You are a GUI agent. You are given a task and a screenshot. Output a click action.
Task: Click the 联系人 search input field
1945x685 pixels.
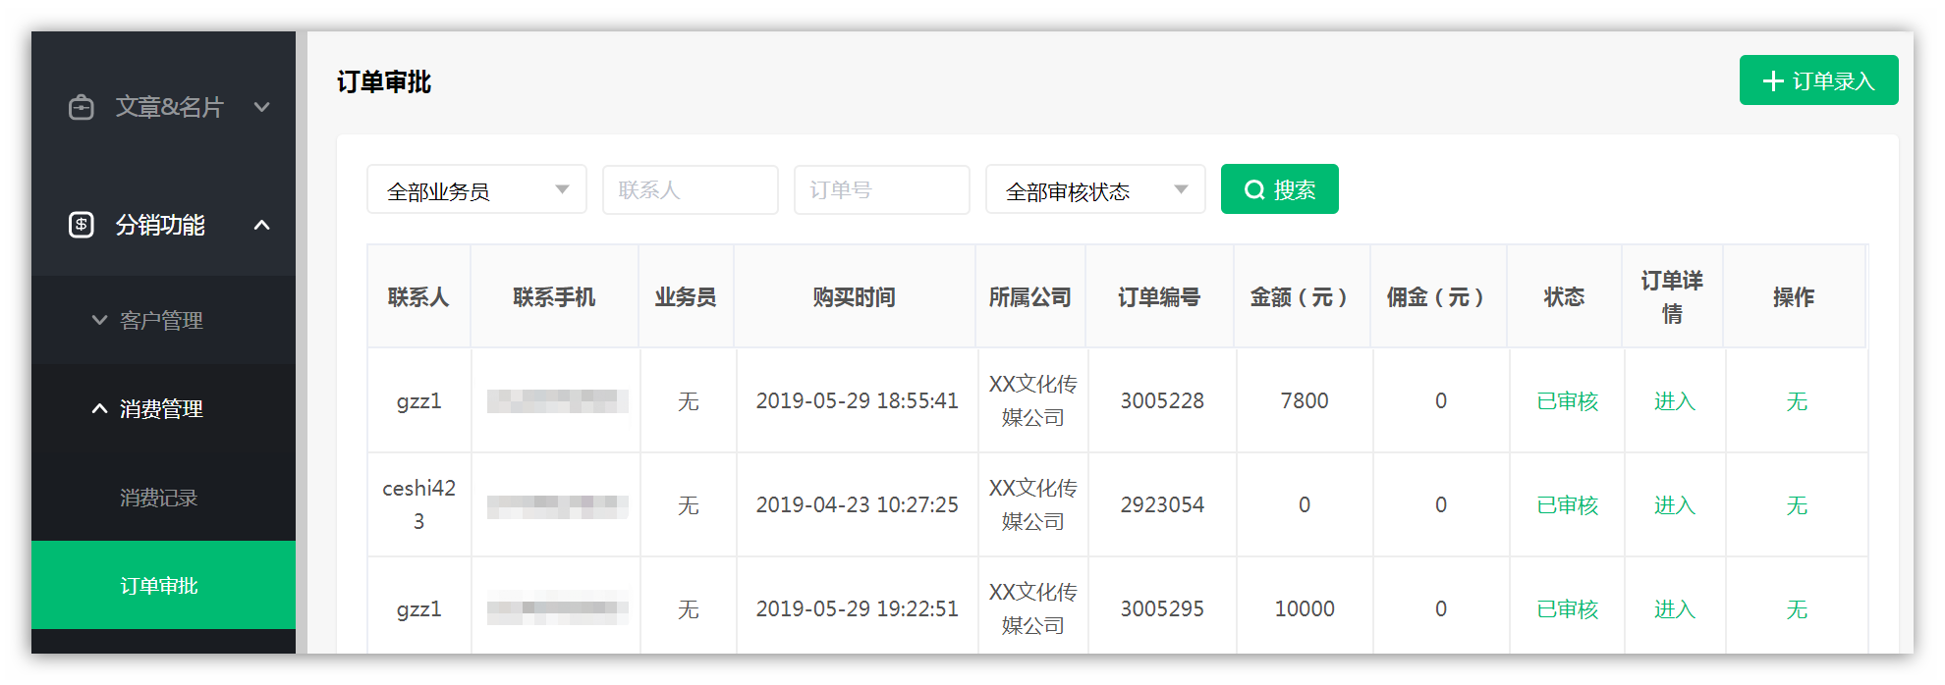coord(690,190)
